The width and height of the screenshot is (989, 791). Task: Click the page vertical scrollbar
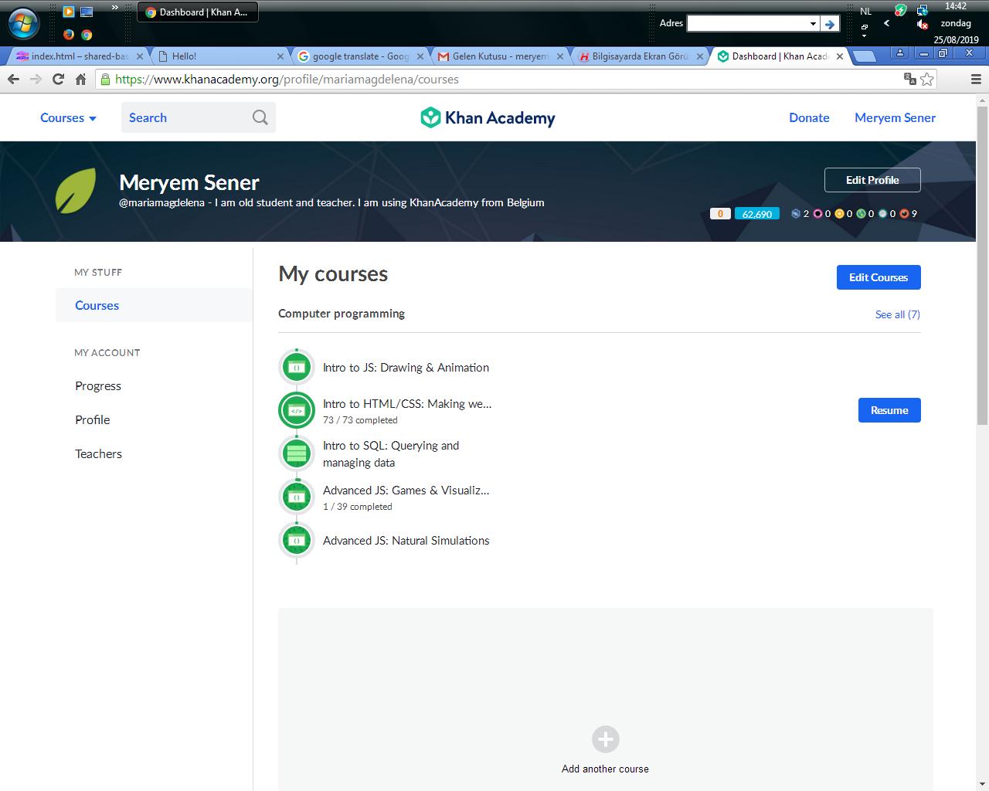tap(982, 264)
